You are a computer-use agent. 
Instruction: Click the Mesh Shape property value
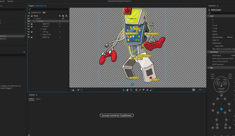click(x=233, y=56)
